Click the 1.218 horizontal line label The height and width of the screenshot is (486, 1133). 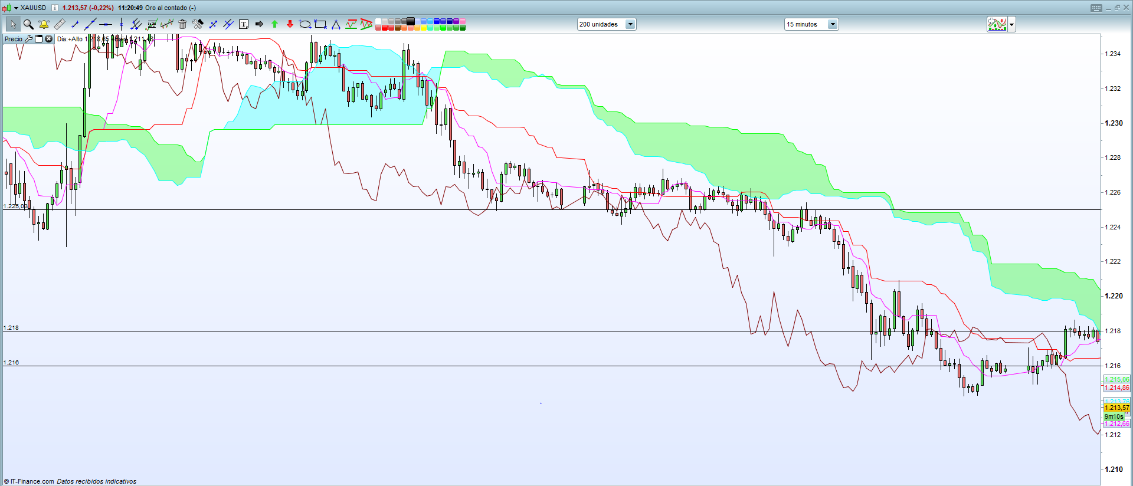[11, 327]
